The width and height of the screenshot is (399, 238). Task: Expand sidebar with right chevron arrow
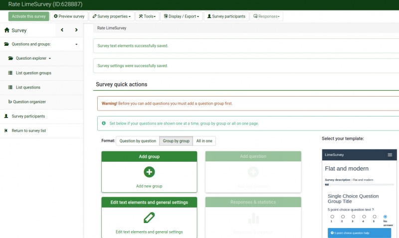pos(76,30)
